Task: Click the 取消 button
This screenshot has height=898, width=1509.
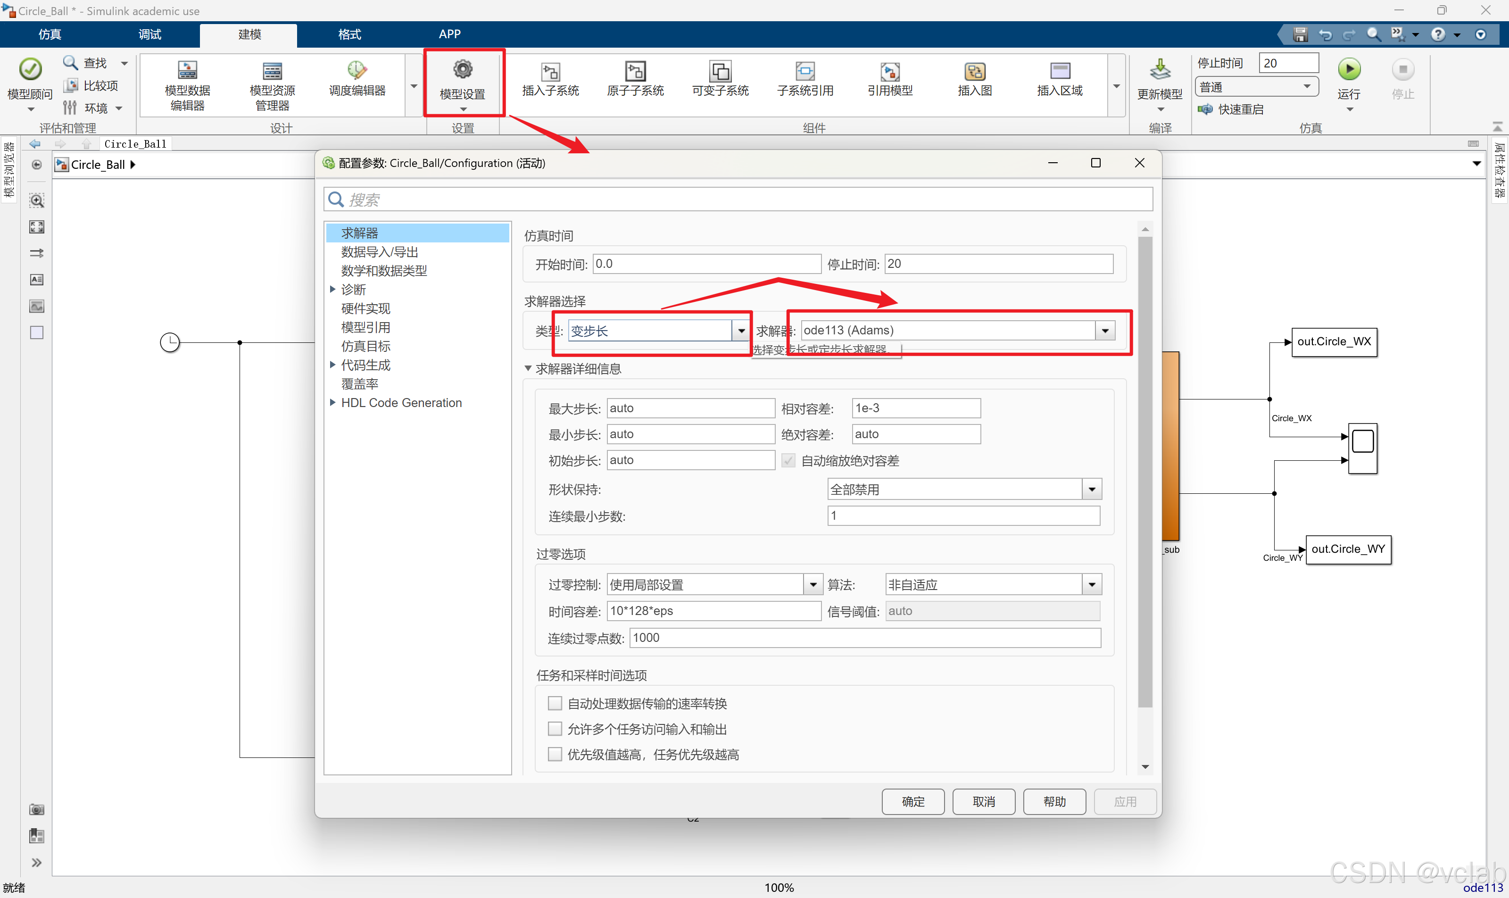Action: (x=983, y=801)
